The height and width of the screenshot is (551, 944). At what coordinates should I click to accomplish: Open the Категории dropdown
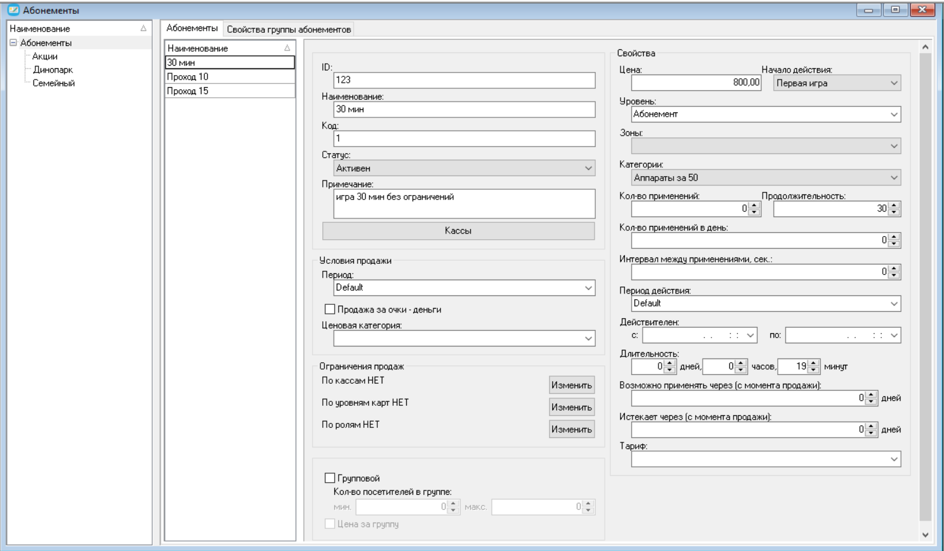tap(766, 177)
